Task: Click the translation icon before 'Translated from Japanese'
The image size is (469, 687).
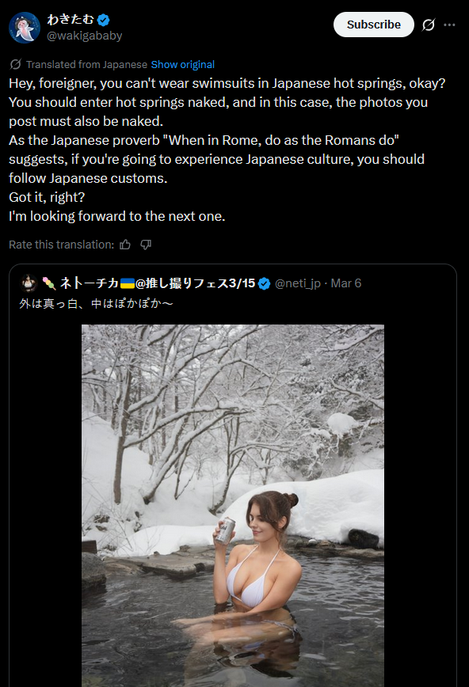Action: 15,64
